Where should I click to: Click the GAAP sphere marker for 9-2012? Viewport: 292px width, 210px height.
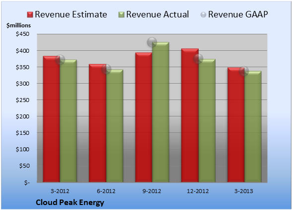(x=152, y=42)
